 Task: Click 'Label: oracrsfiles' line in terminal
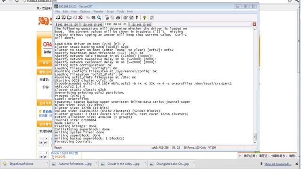tap(71, 99)
